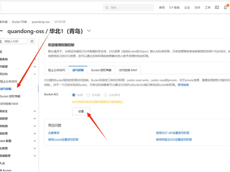Image resolution: width=230 pixels, height=172 pixels.
Task: Focus the sidebar 请输入内容 search field
Action: coord(14,41)
